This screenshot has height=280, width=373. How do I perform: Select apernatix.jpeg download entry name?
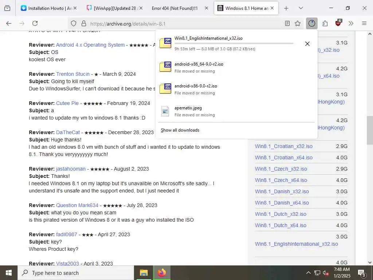tap(188, 108)
